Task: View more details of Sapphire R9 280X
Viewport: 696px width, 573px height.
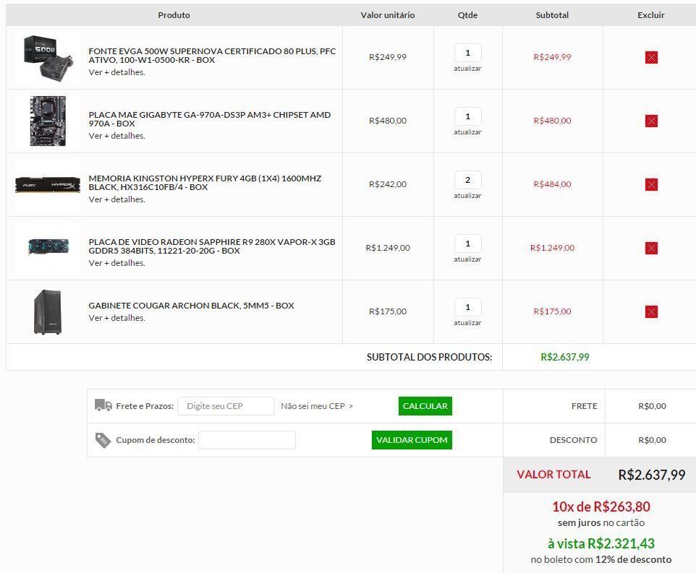Action: pos(116,263)
